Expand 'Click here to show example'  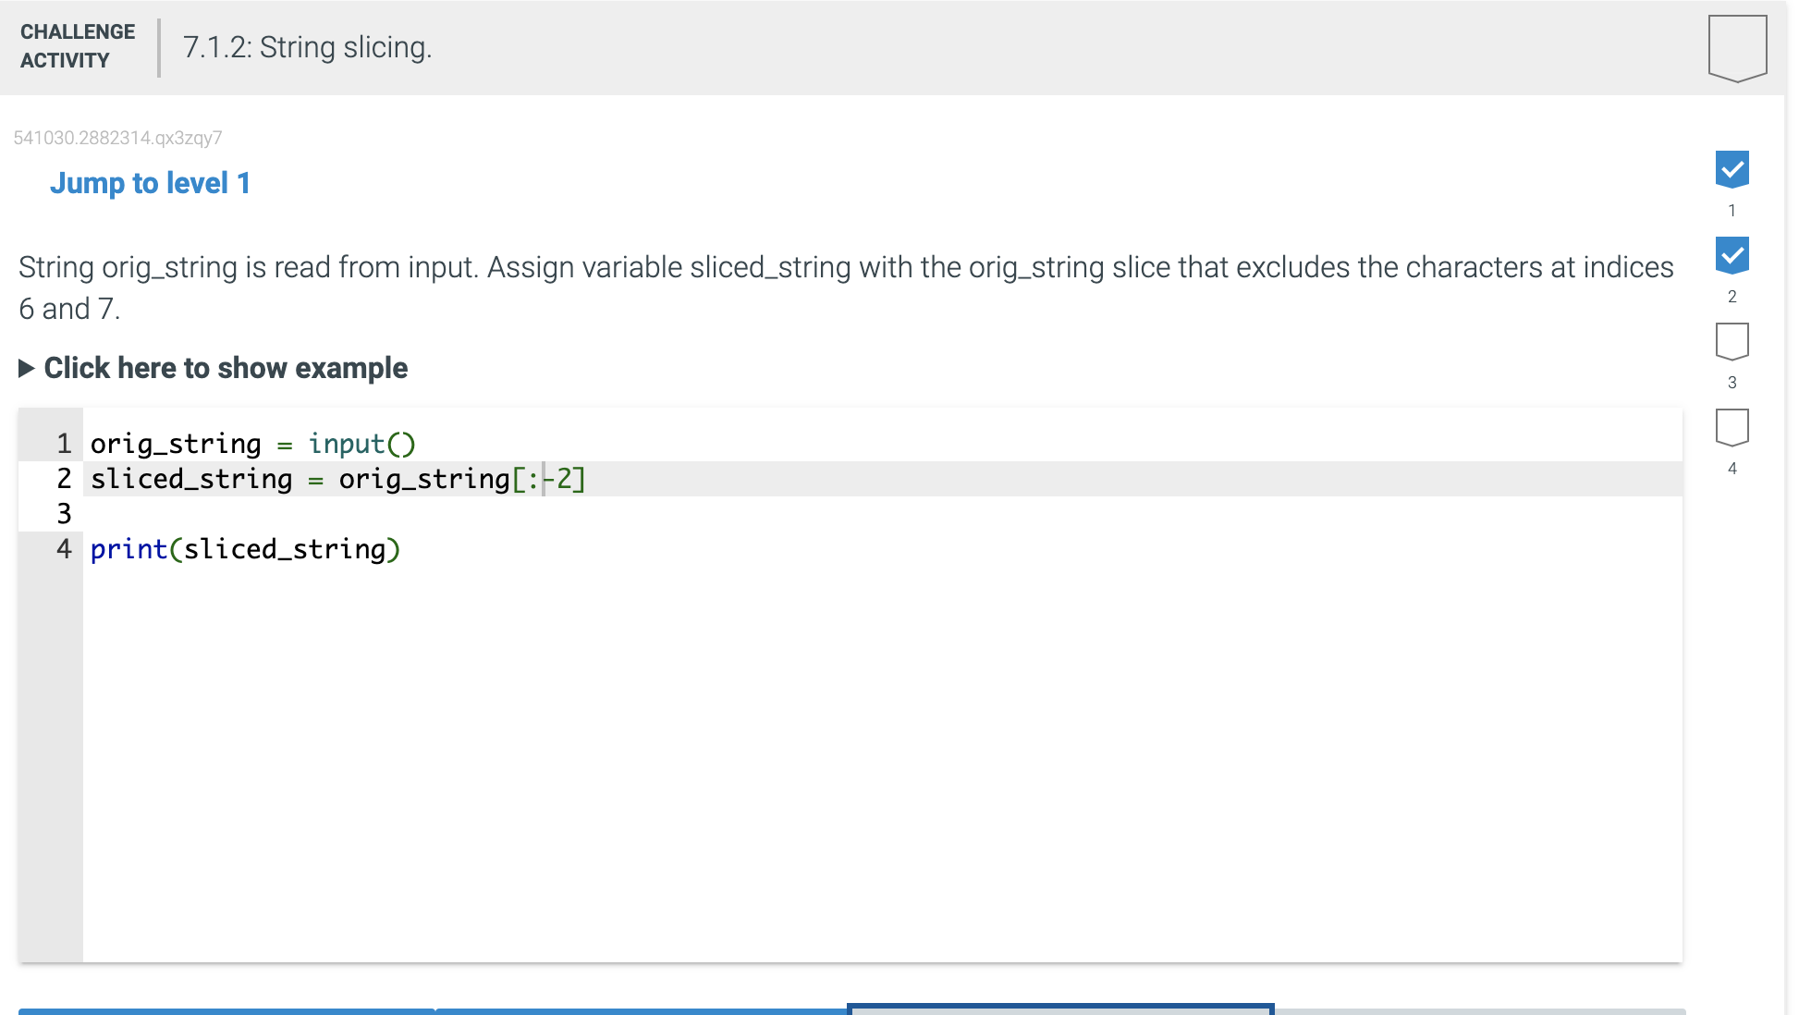(225, 368)
